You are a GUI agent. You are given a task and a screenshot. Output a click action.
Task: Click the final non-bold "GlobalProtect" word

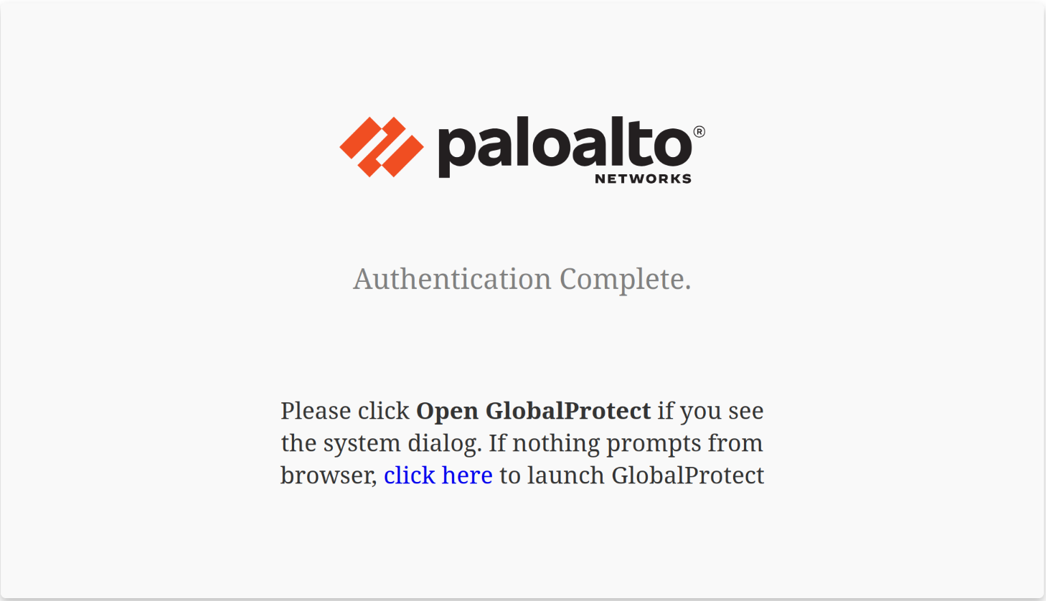click(687, 475)
